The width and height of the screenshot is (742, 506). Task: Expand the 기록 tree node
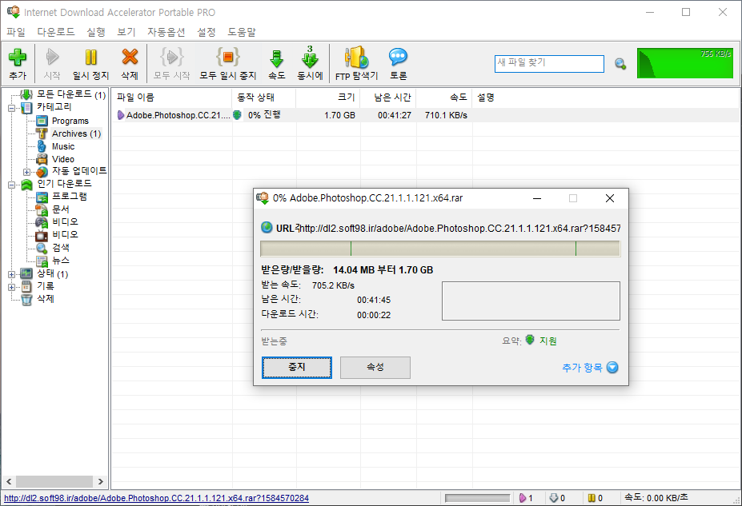point(11,287)
